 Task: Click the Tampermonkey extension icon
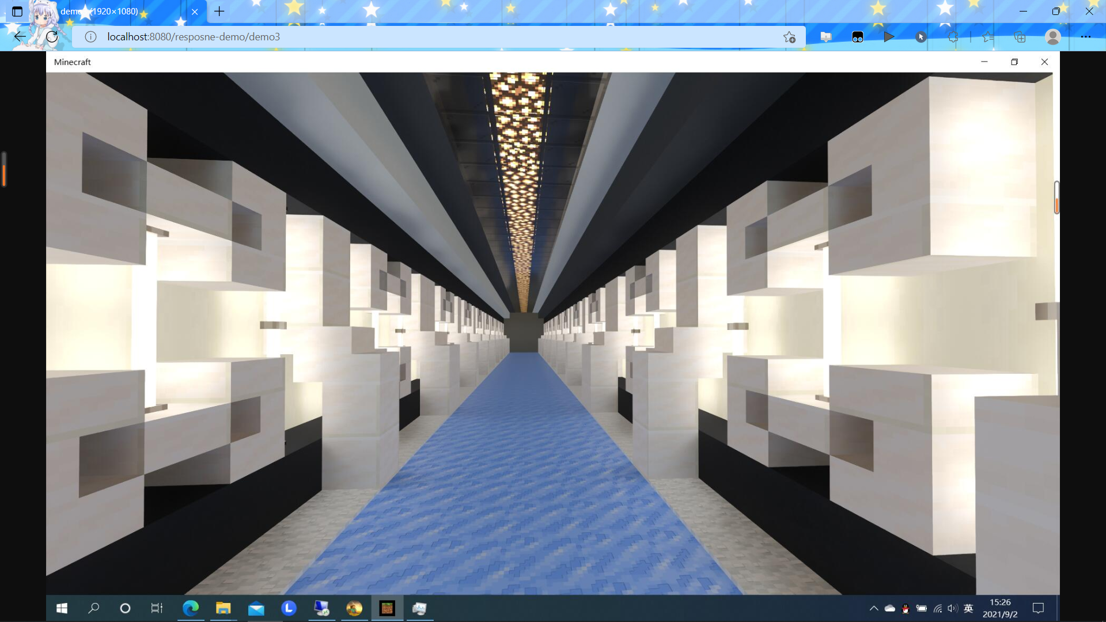click(x=857, y=37)
